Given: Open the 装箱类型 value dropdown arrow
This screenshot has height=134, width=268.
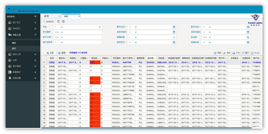Looking at the screenshot, I should (x=174, y=37).
